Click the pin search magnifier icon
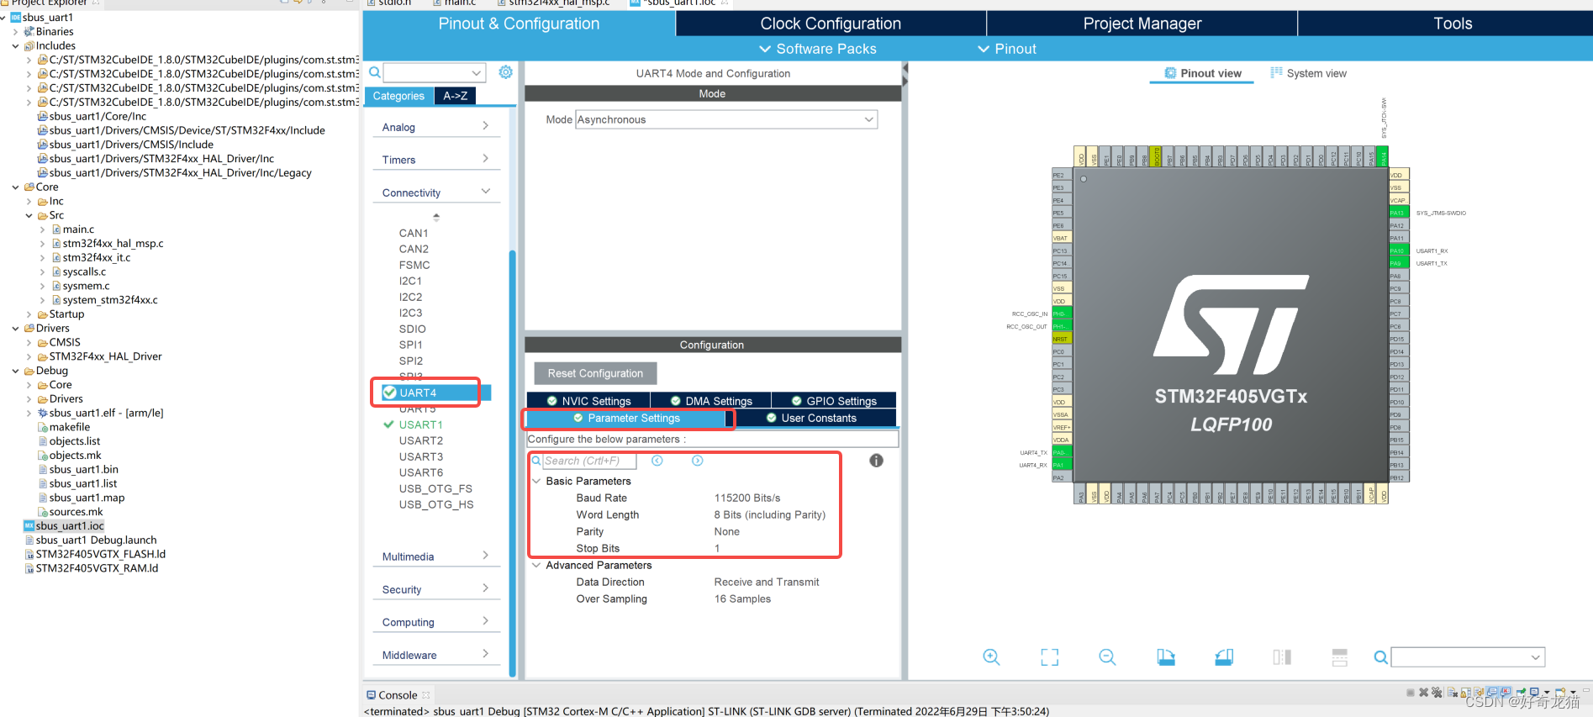Screen dimensions: 1593x717 [1380, 657]
